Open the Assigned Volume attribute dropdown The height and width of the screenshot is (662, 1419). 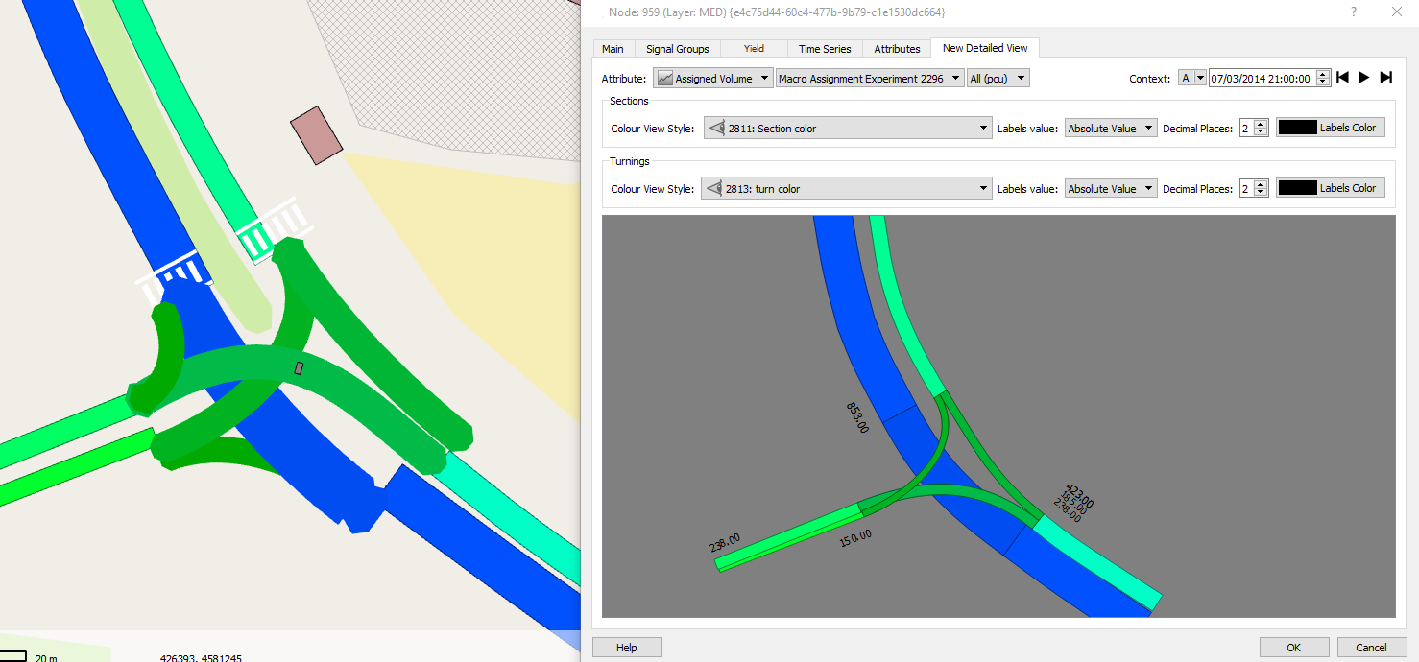click(712, 79)
